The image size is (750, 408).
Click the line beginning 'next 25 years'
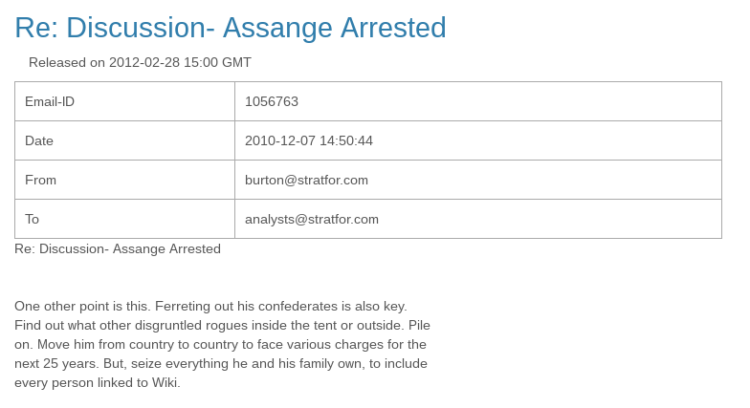point(220,363)
